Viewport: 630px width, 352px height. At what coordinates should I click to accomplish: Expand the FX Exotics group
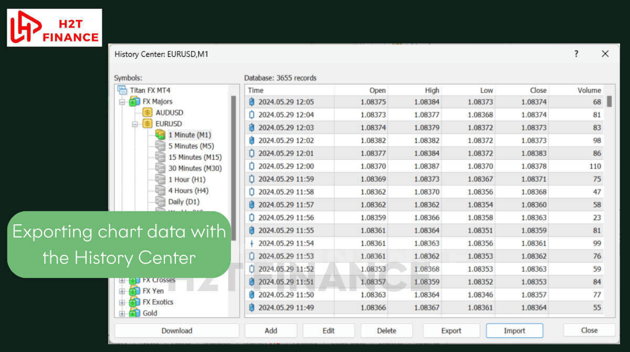[122, 303]
